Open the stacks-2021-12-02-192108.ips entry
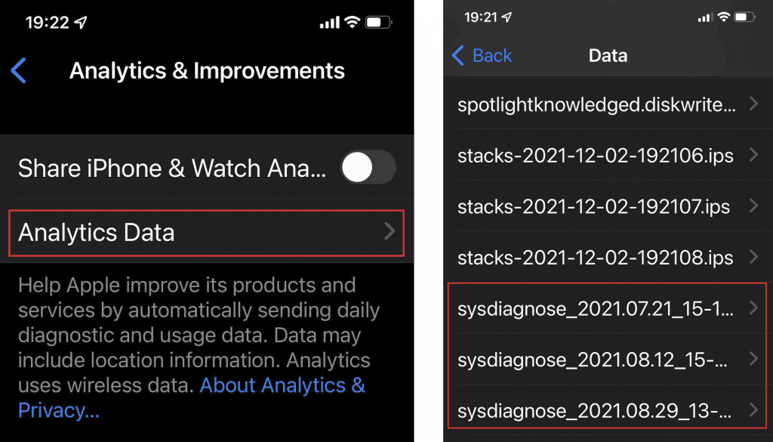Screen dimensions: 773x442 [595, 257]
